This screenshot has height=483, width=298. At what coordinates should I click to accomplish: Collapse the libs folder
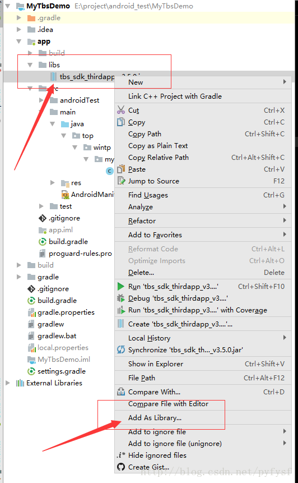click(30, 65)
